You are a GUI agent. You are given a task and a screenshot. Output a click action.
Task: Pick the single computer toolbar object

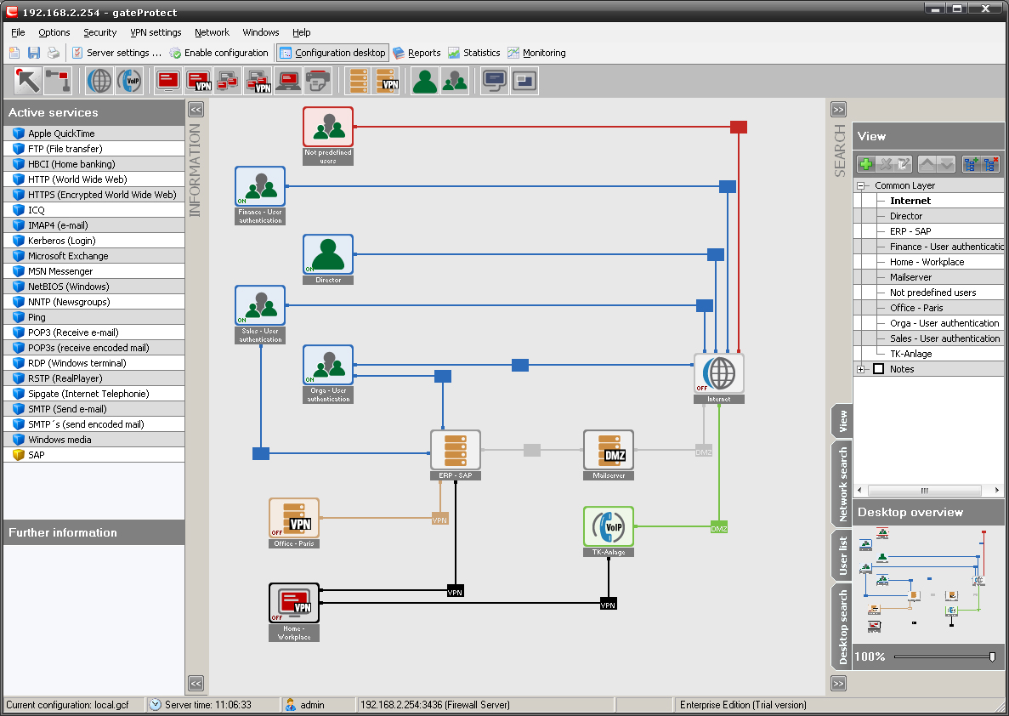click(168, 81)
